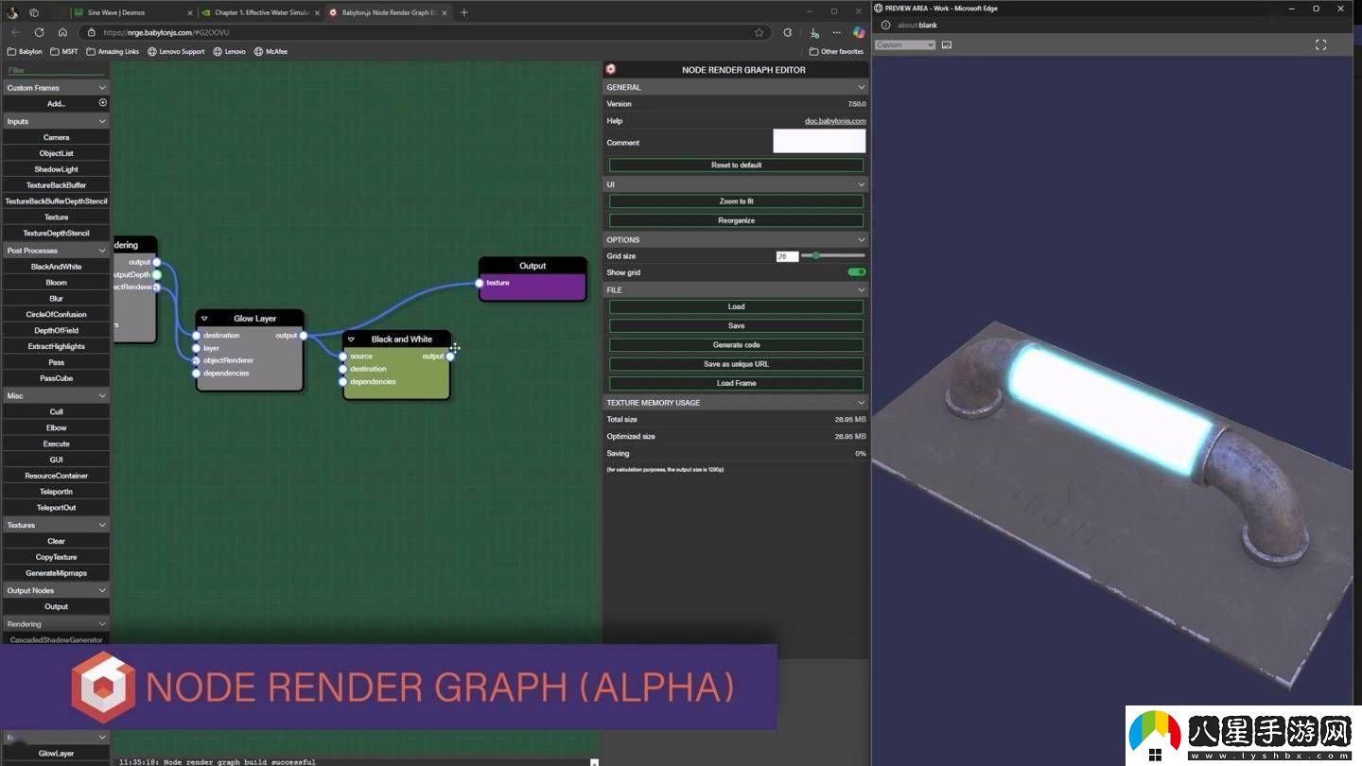Click the background image icon beside Custom dropdown
The image size is (1362, 766).
947,44
